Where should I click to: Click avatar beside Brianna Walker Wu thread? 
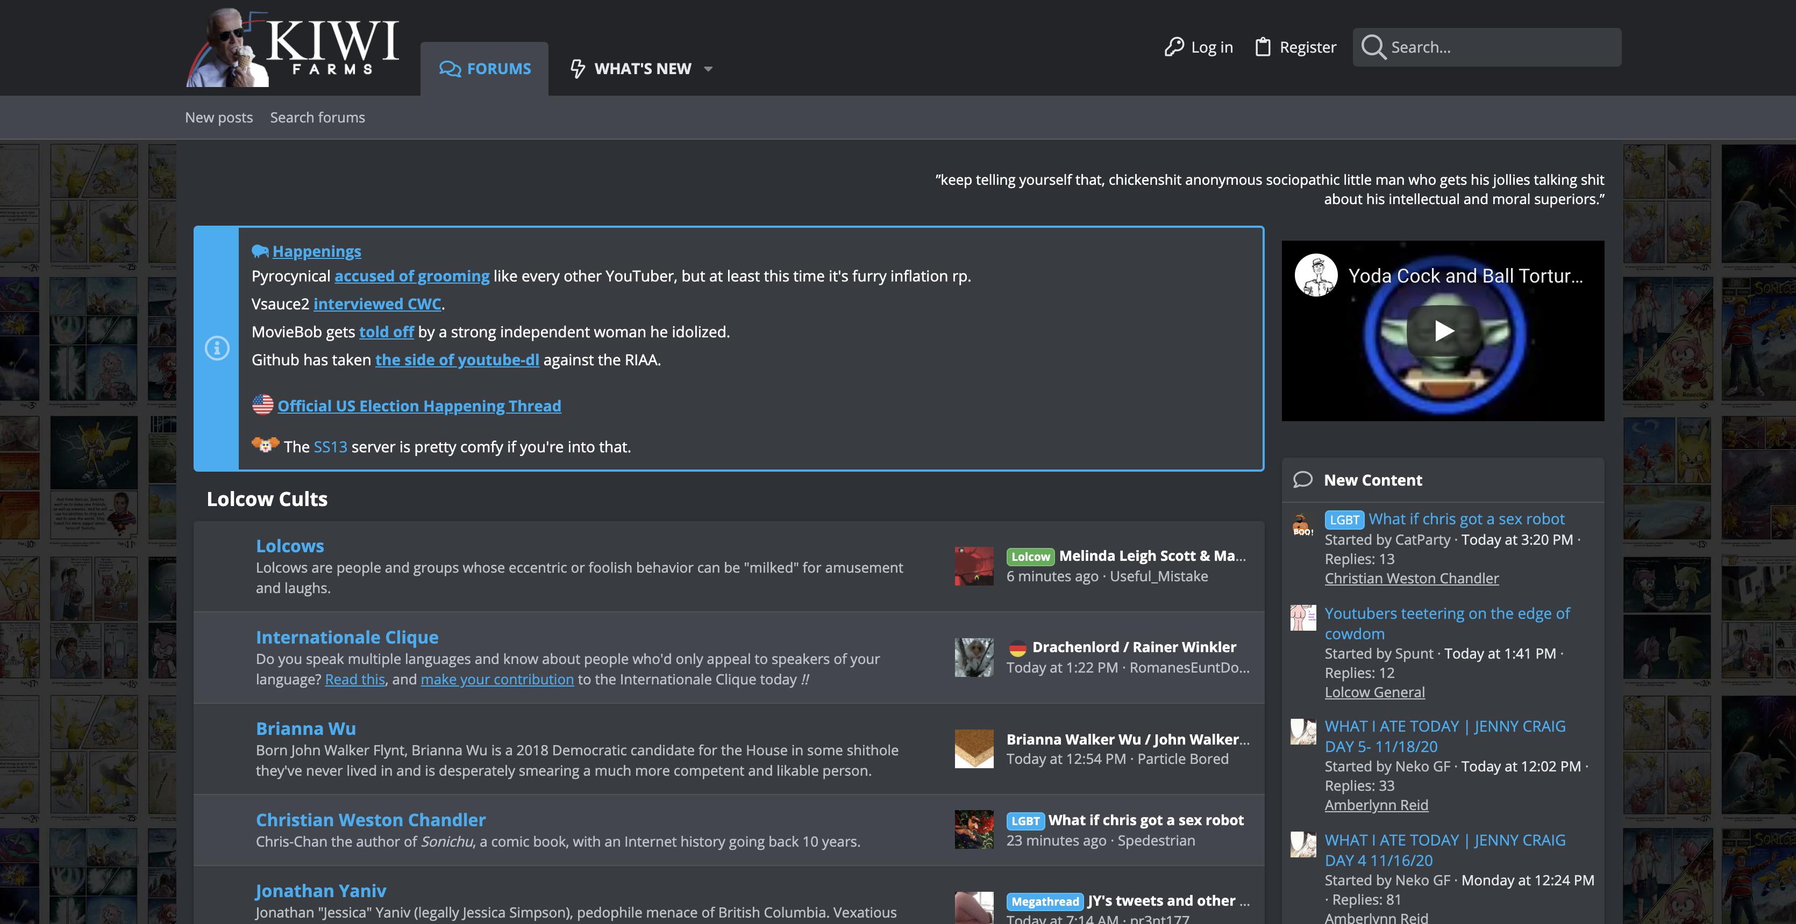tap(974, 748)
